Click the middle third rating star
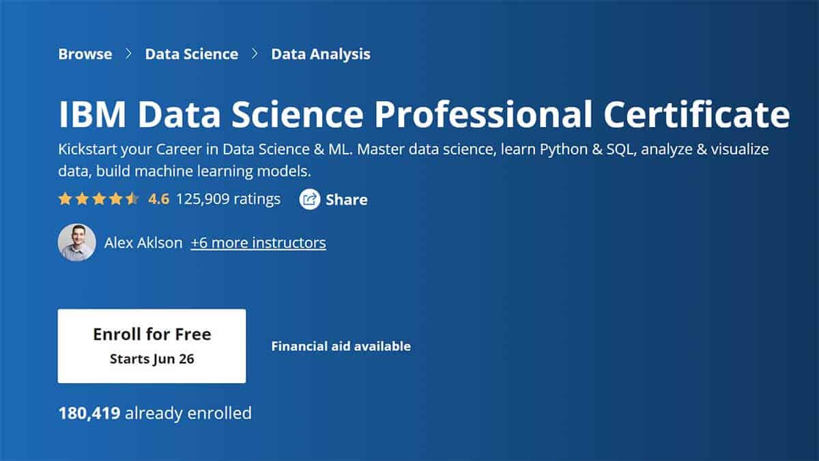Screen dimensions: 819x461 tap(99, 199)
